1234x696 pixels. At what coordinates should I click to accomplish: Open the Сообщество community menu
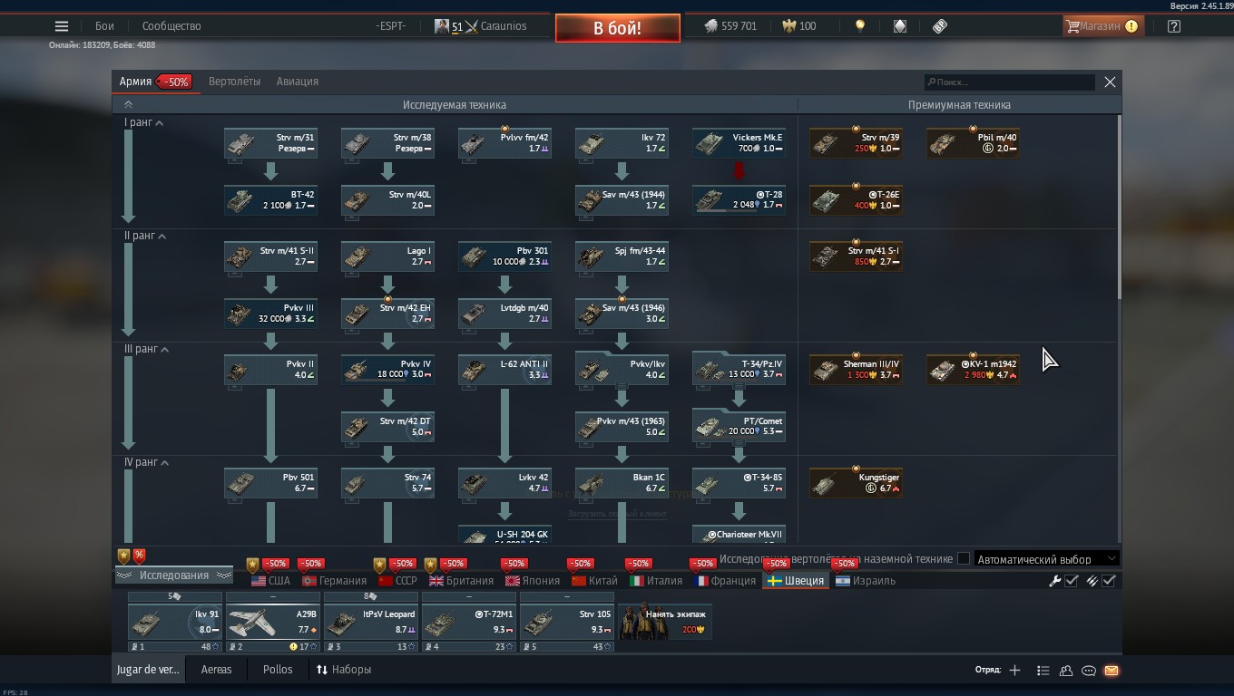(x=171, y=26)
